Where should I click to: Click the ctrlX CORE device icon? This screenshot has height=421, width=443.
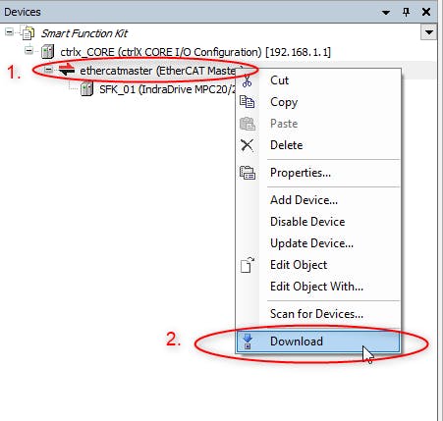coord(47,52)
